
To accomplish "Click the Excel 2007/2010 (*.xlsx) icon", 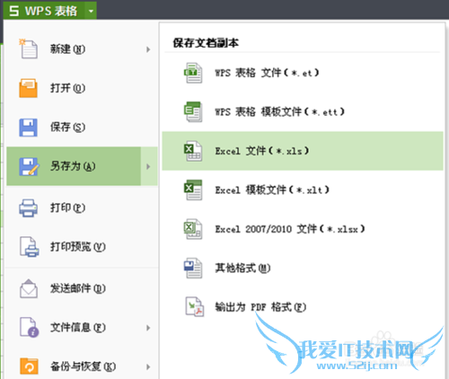I will (193, 229).
